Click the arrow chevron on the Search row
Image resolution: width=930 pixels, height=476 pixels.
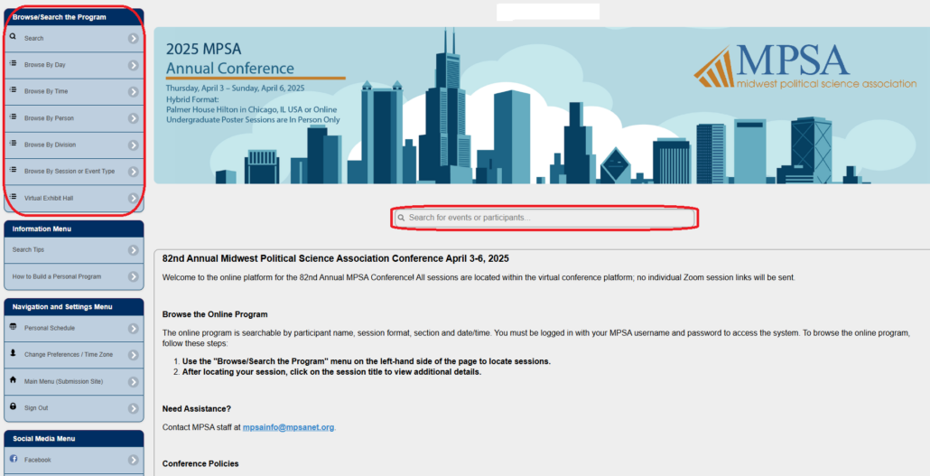tap(134, 39)
